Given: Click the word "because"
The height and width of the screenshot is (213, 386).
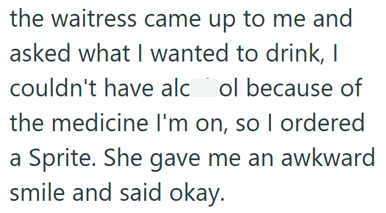Looking at the screenshot, I should [289, 88].
